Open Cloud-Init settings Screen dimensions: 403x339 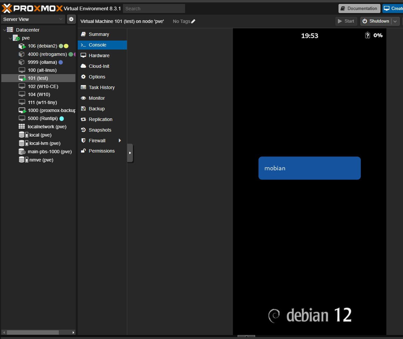[102, 66]
